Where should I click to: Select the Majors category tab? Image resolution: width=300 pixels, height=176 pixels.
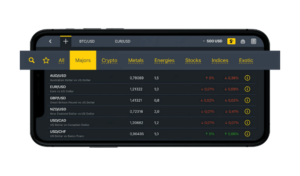click(x=83, y=60)
